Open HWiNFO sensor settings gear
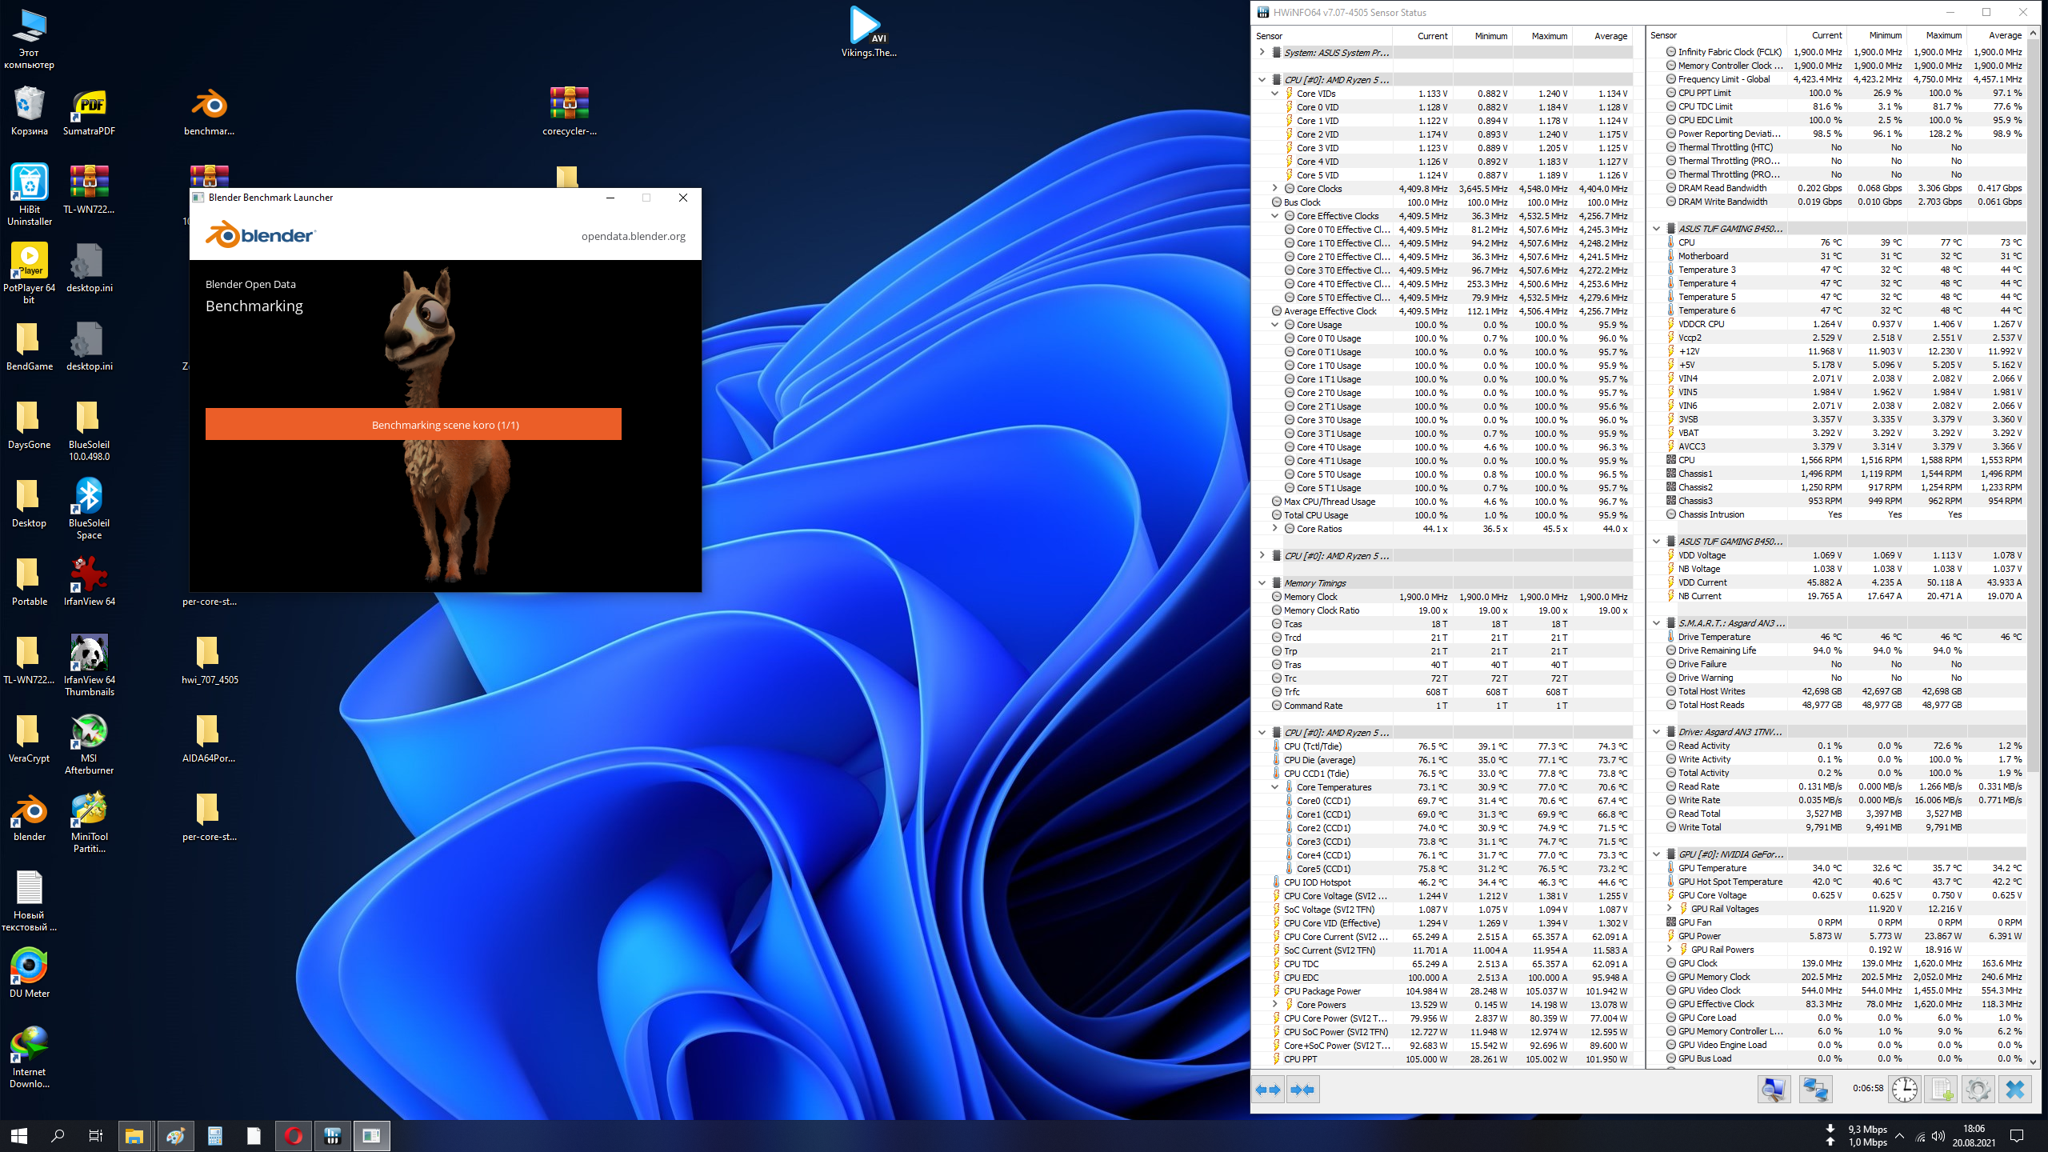The image size is (2048, 1152). [1978, 1090]
